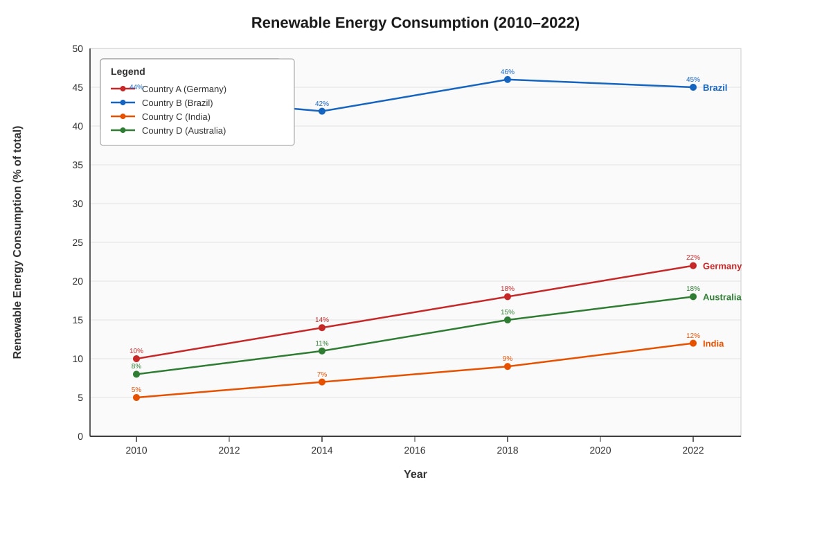Image resolution: width=831 pixels, height=554 pixels.
Task: Click the orange Country C (India) legend swatch
Action: (x=123, y=116)
